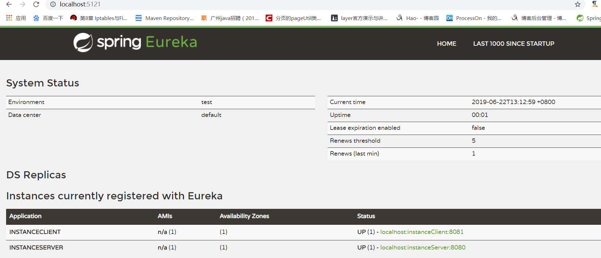The image size is (601, 258).
Task: Click the INSTANCECLIENT application cell
Action: 35,232
